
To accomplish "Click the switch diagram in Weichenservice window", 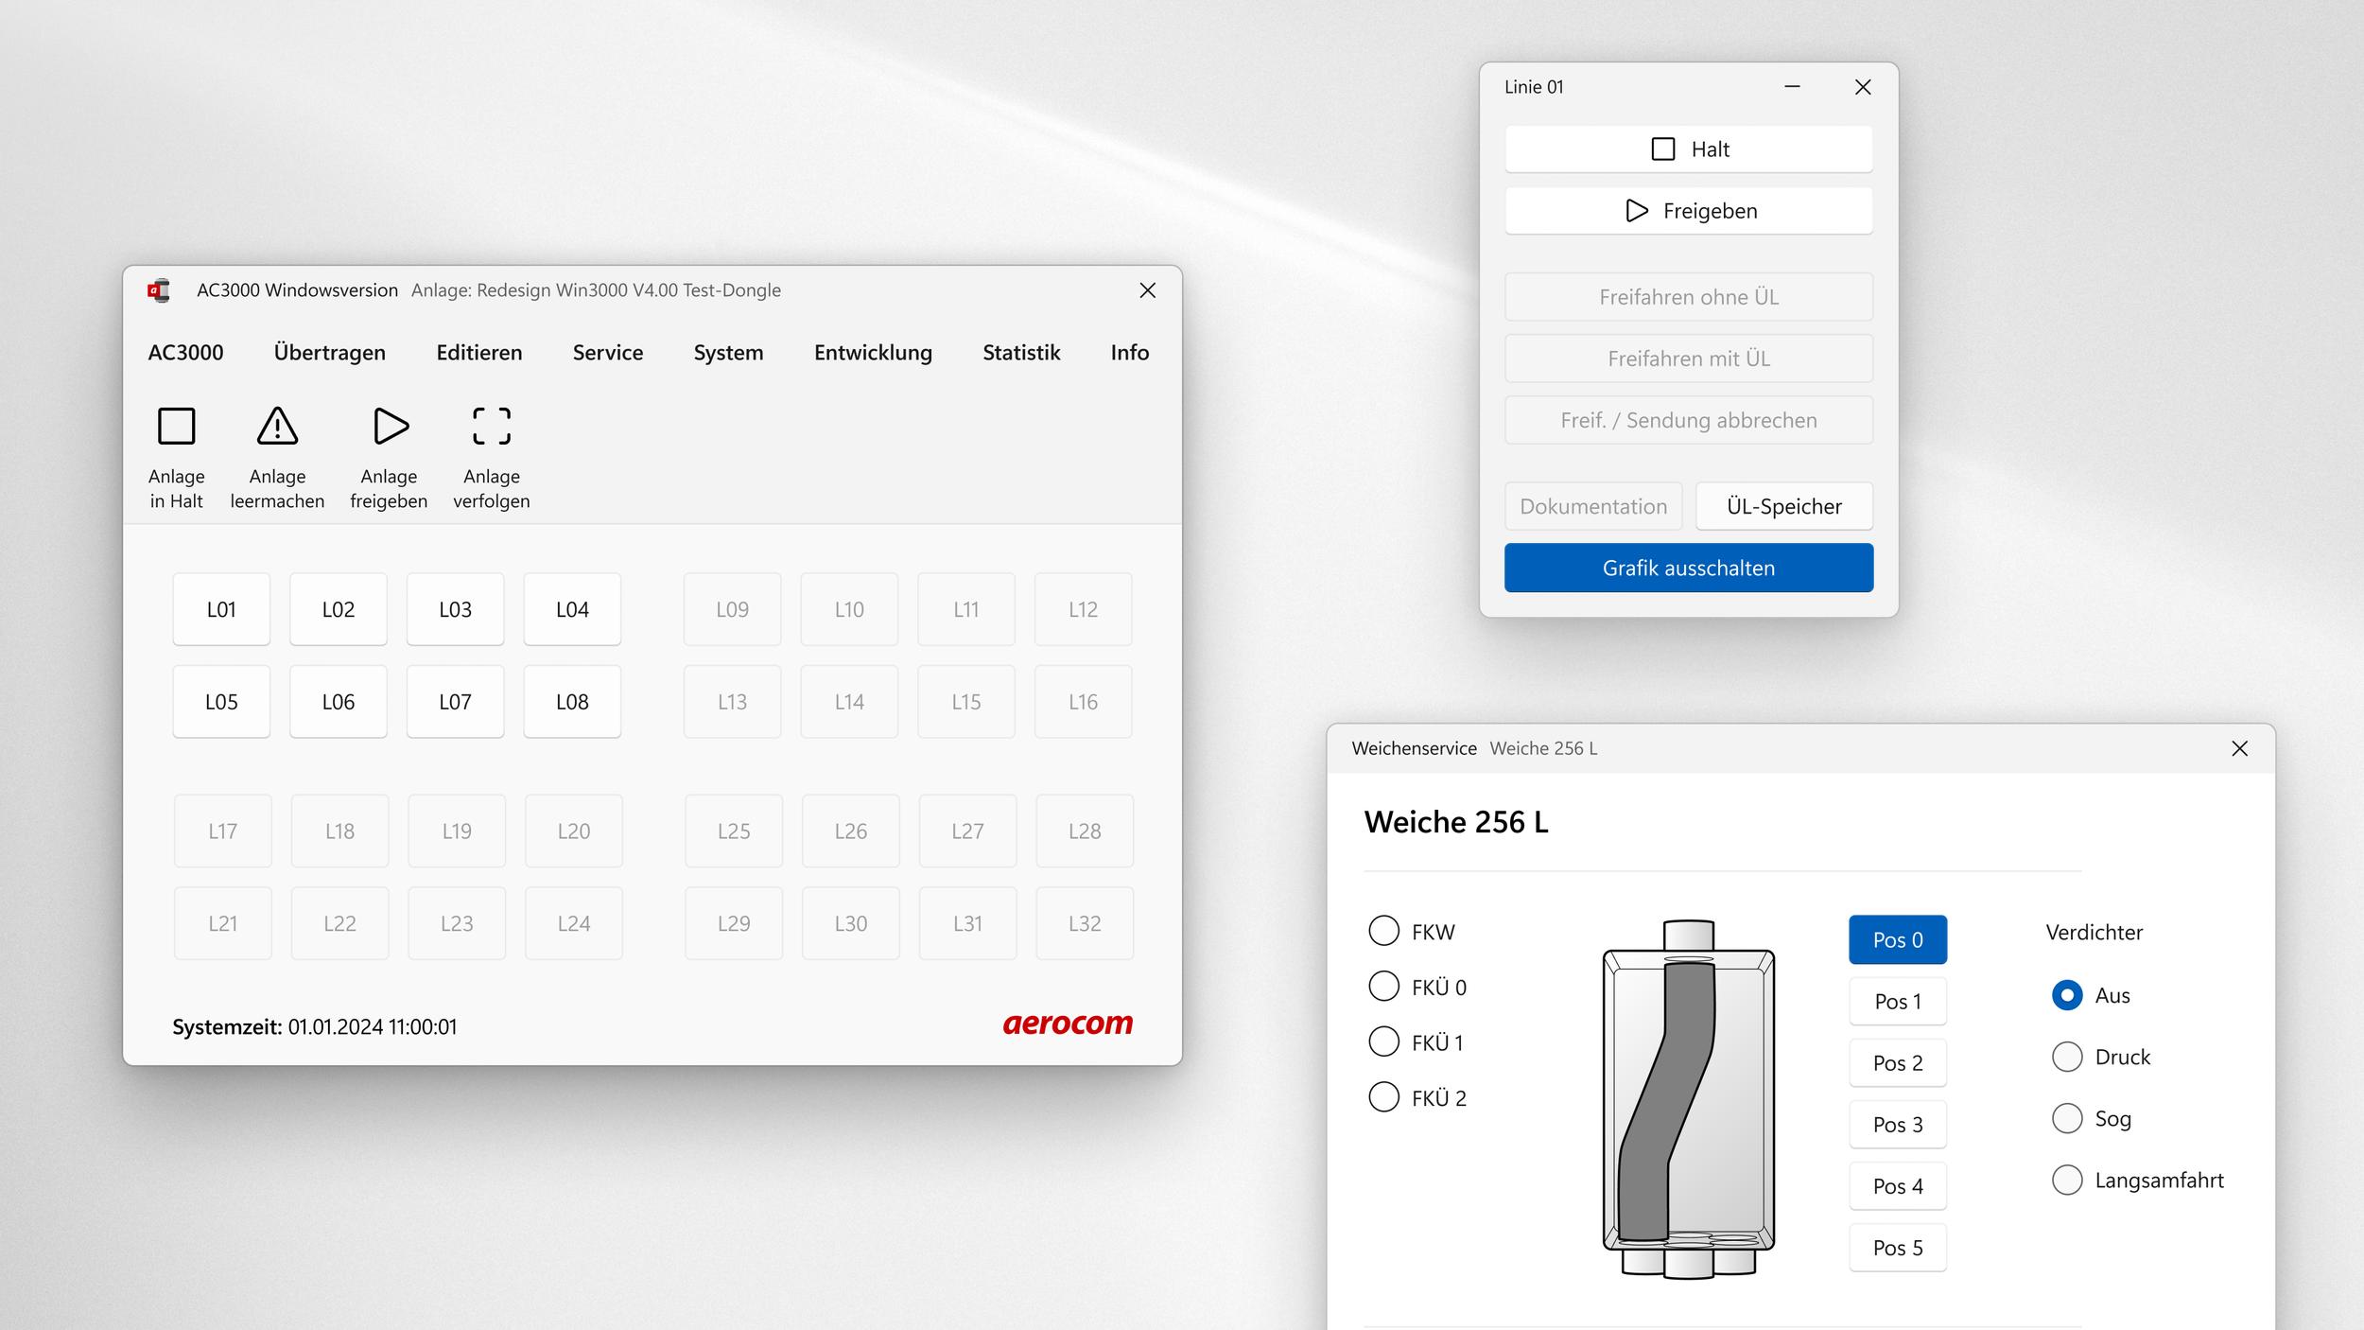I will coord(1688,1099).
